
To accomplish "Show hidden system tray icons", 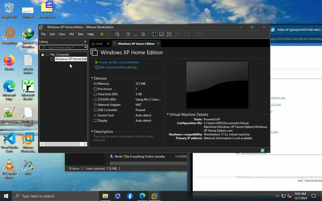I will point(277,196).
